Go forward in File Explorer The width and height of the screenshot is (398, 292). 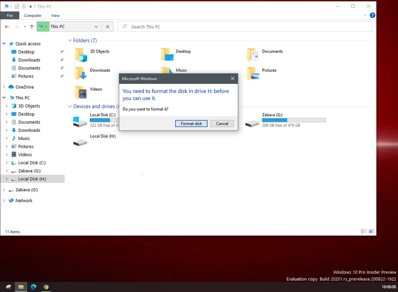point(17,27)
